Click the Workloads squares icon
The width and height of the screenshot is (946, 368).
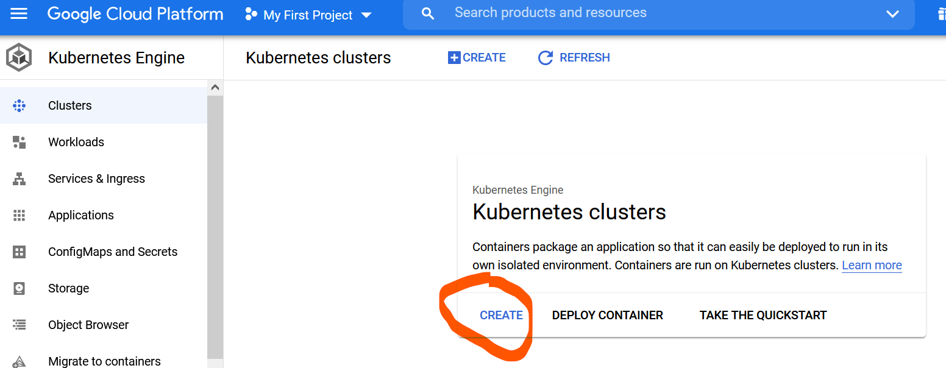(x=20, y=142)
